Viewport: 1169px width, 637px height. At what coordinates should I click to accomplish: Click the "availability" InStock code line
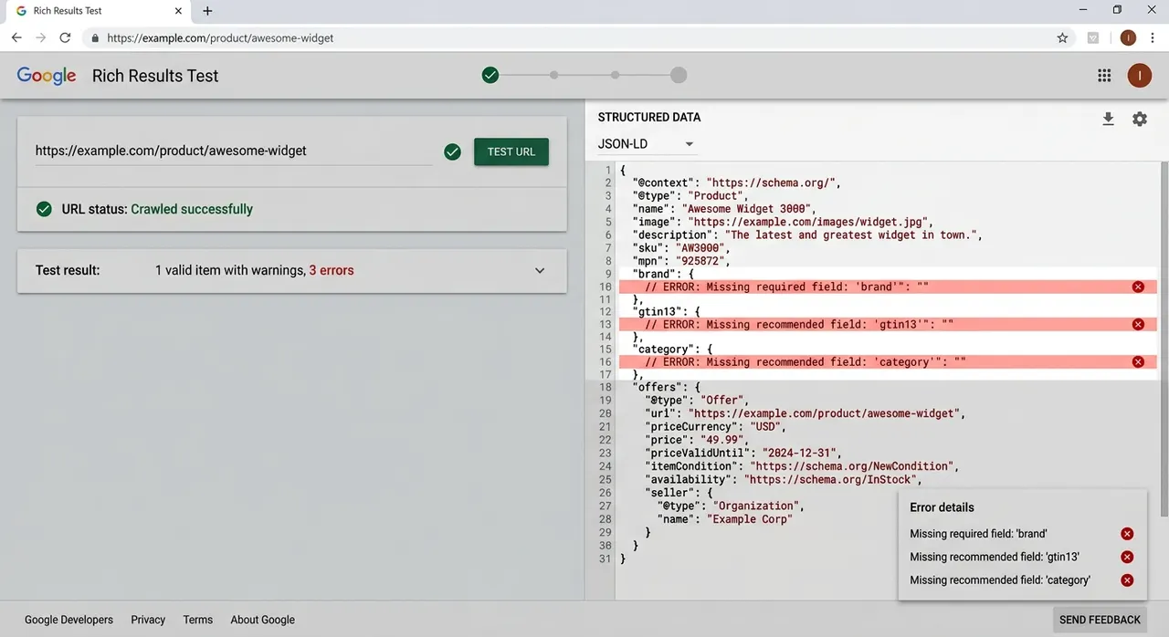784,479
